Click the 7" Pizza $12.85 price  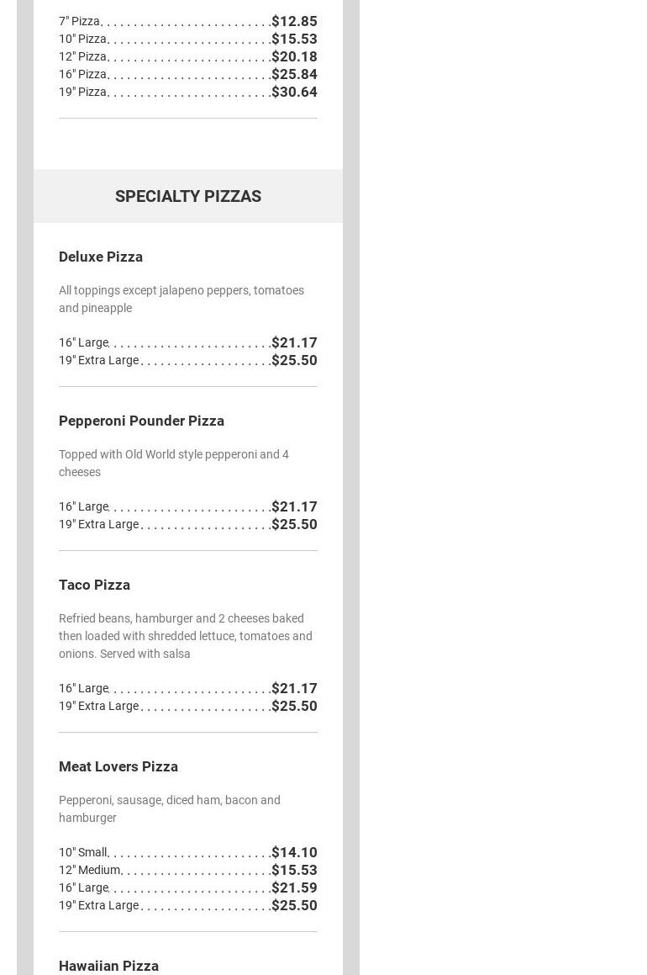pyautogui.click(x=294, y=21)
